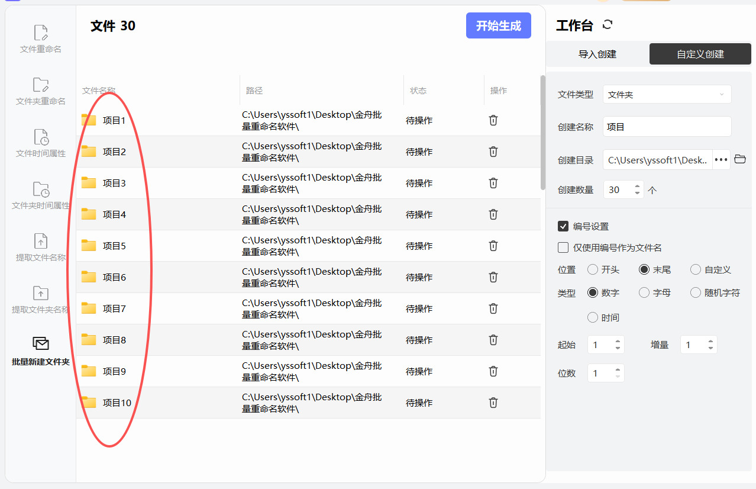
Task: Open the 文件夹重命名 sidebar tool
Action: click(41, 92)
